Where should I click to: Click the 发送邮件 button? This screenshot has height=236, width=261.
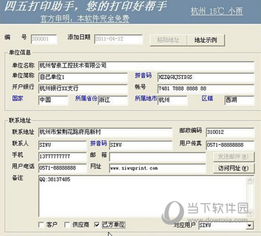click(x=234, y=157)
